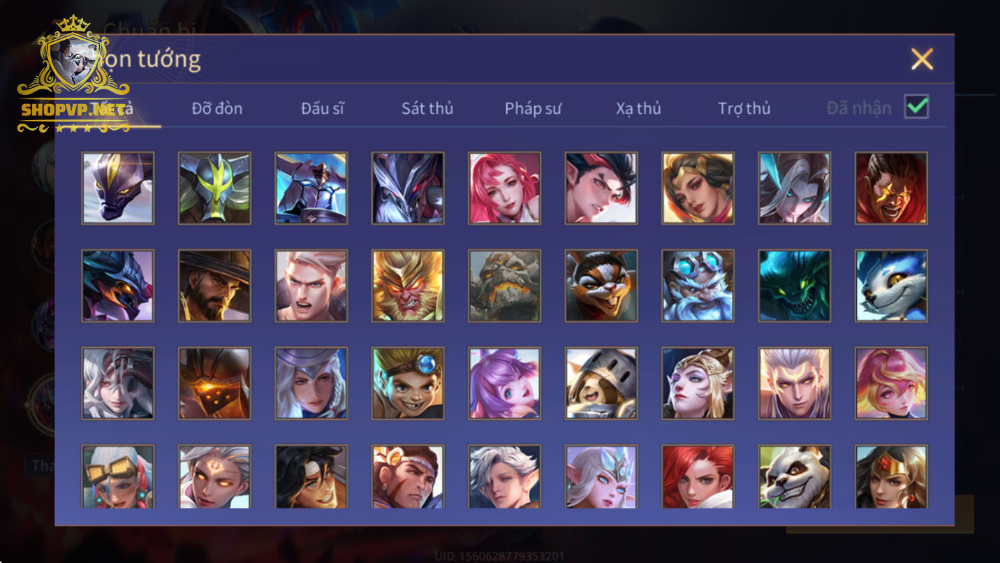Close the hero selection dialog

922,59
